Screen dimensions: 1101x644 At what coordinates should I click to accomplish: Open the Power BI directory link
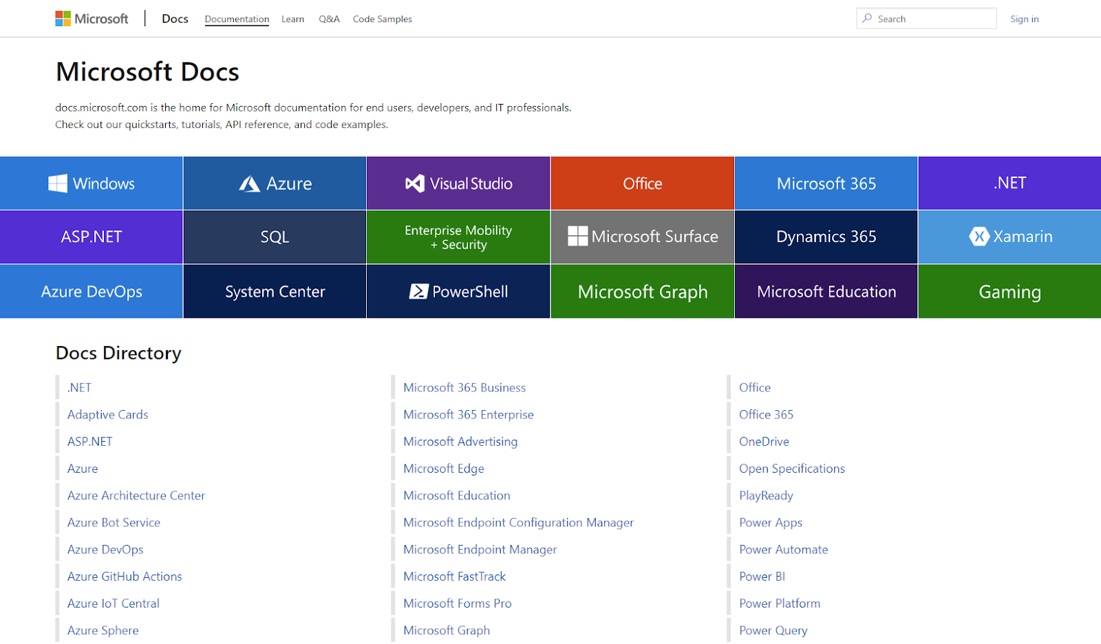762,577
